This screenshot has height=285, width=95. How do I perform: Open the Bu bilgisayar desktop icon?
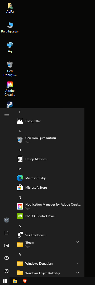tap(10, 25)
